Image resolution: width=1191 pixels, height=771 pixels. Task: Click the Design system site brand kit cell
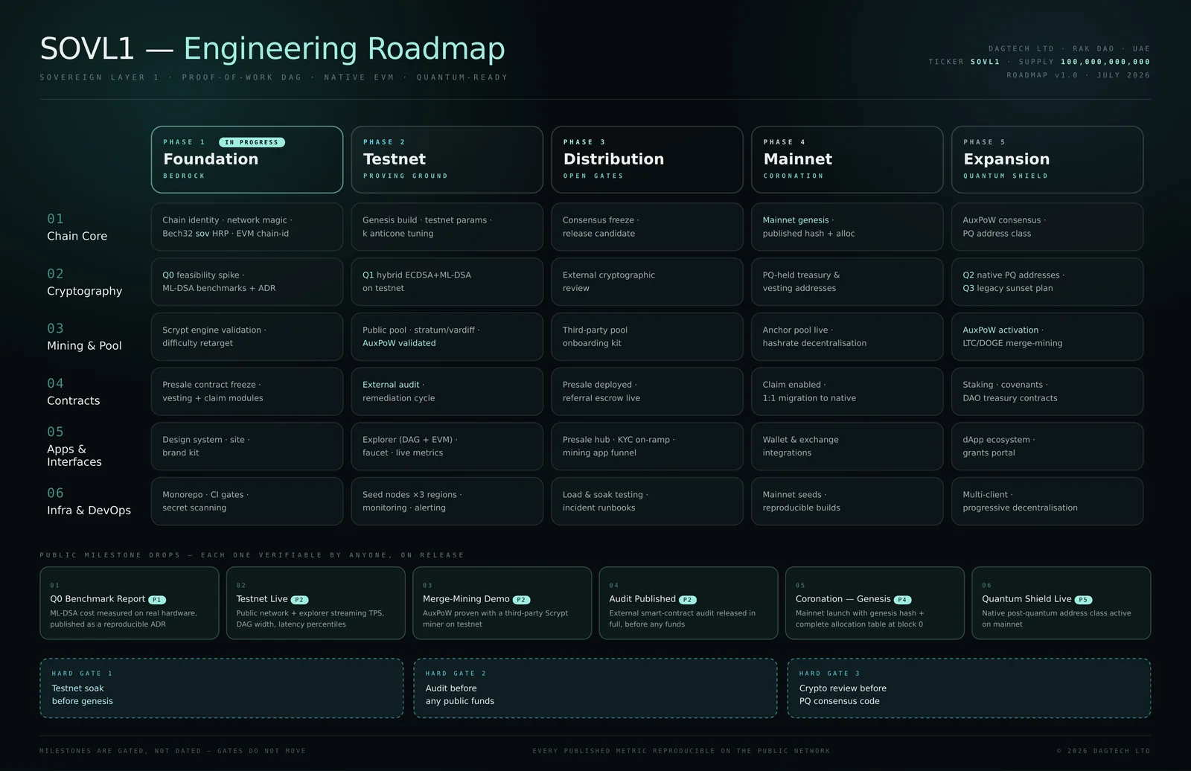tap(247, 447)
